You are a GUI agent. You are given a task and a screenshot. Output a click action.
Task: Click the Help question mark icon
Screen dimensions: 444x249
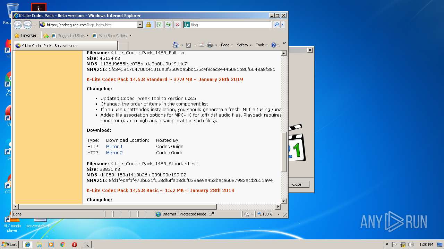tap(274, 45)
